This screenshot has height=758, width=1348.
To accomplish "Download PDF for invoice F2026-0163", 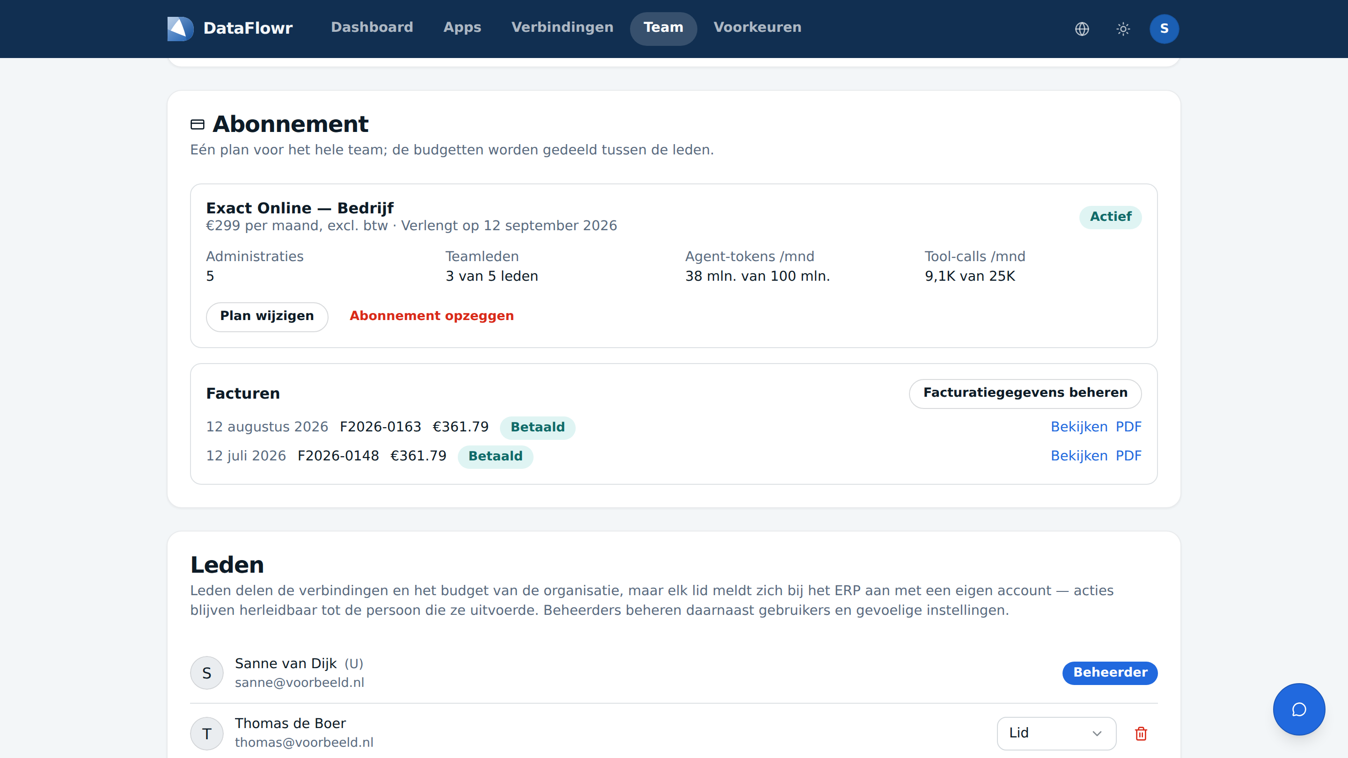I will pyautogui.click(x=1128, y=427).
